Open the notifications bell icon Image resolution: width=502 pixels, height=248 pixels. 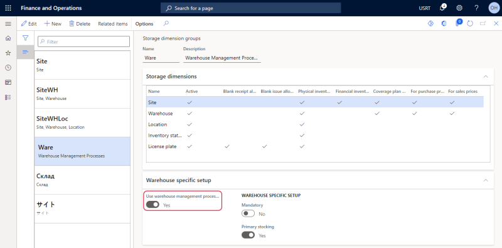click(443, 8)
